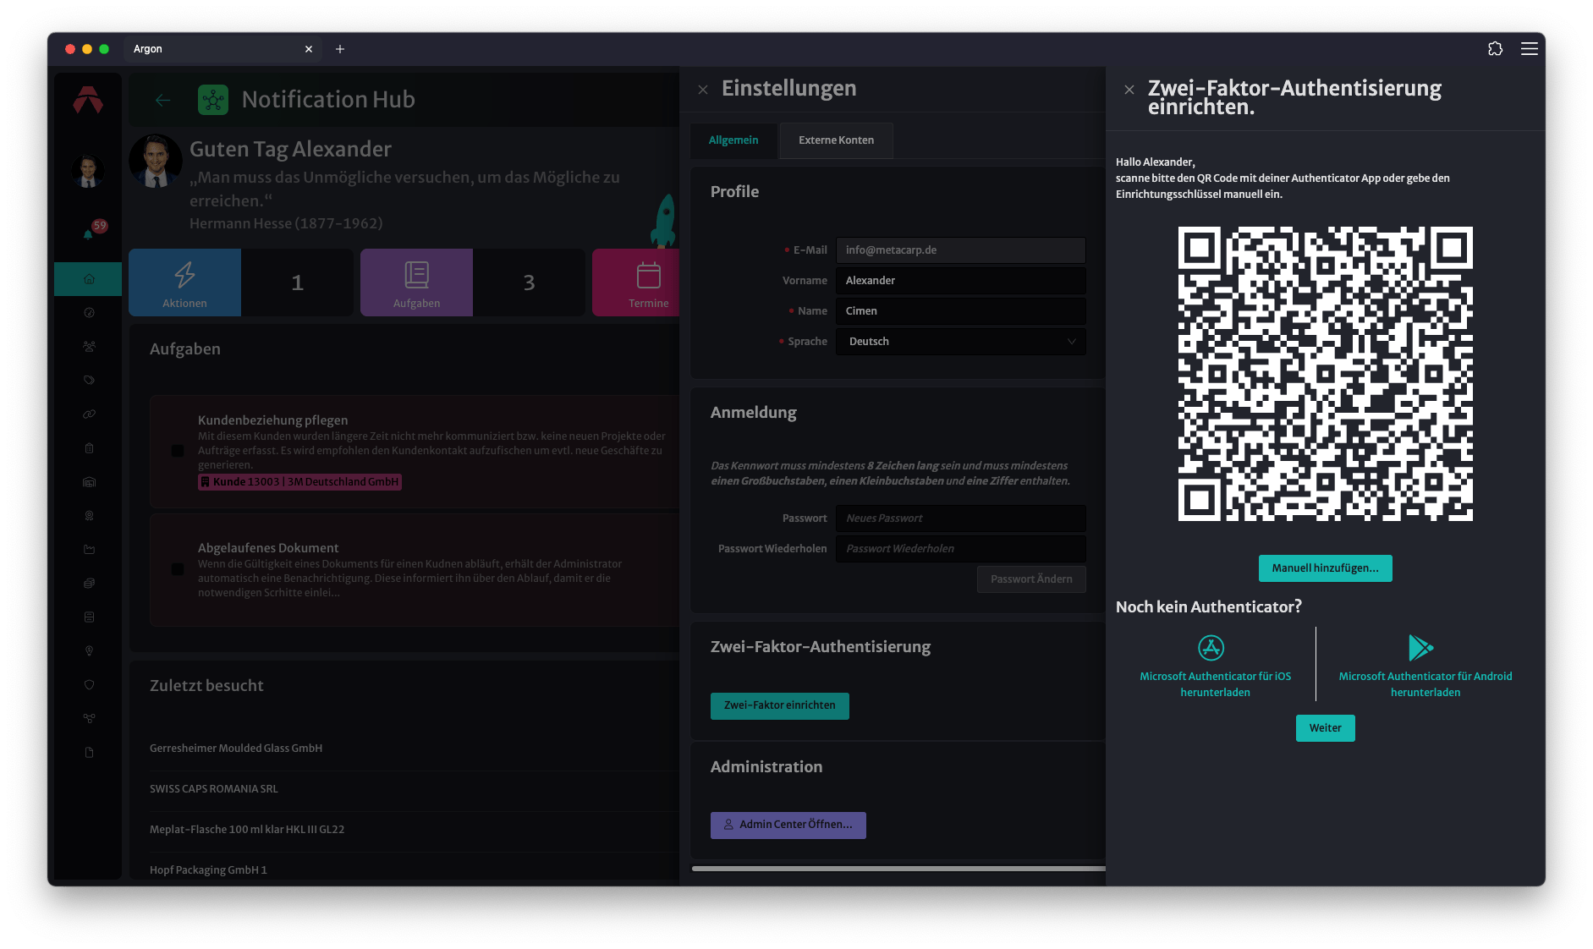
Task: Click the QR code image
Action: coord(1325,374)
